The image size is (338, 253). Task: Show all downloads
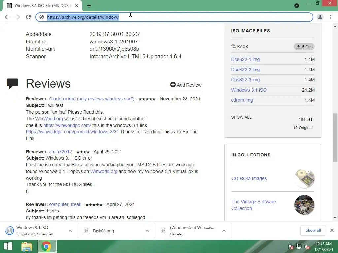[x=313, y=230]
